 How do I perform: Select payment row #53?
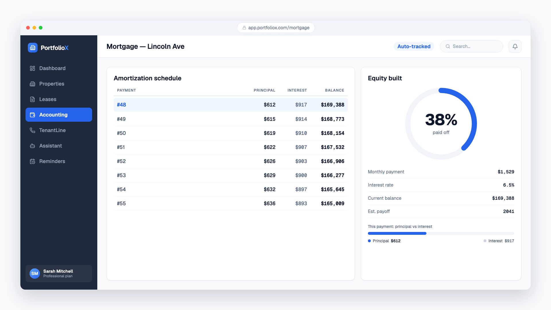click(x=231, y=175)
